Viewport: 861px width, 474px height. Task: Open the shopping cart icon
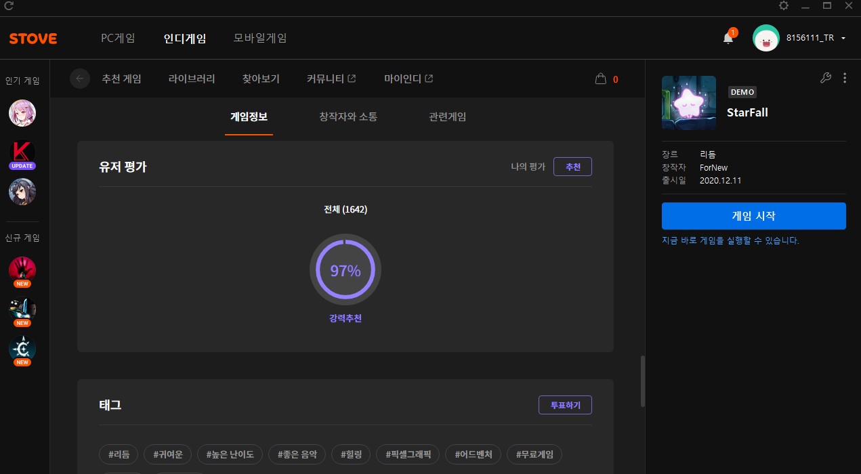600,79
